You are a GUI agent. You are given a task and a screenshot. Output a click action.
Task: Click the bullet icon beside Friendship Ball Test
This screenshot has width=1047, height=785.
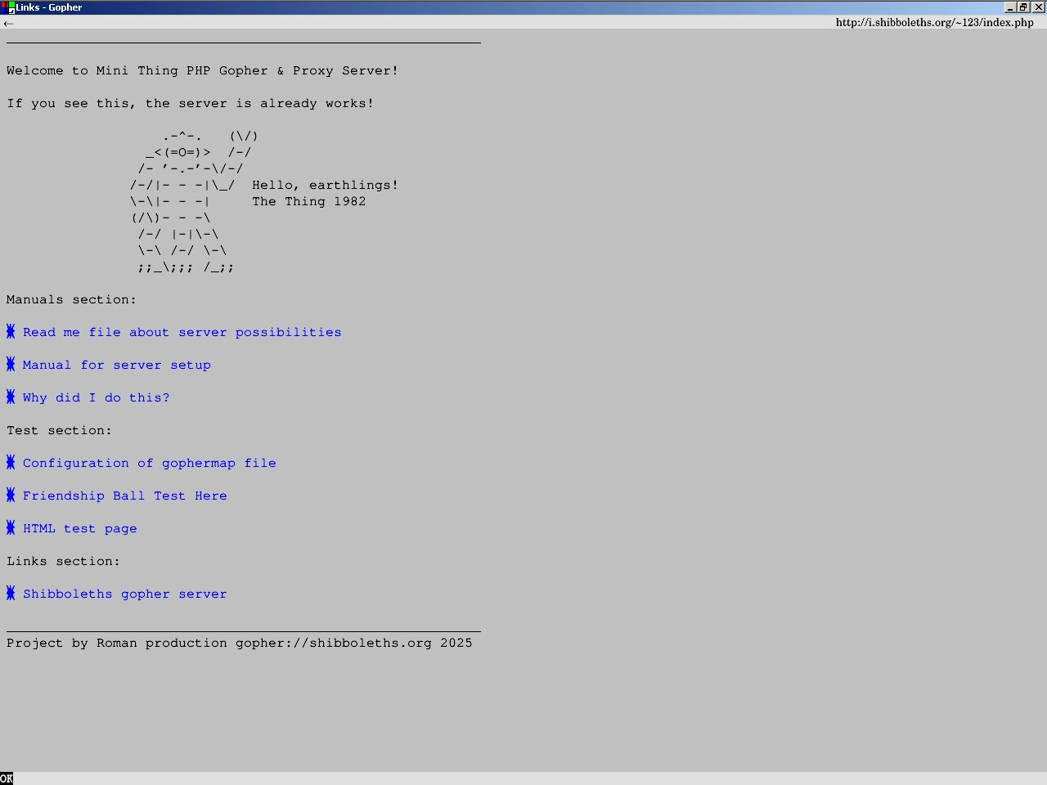click(11, 495)
